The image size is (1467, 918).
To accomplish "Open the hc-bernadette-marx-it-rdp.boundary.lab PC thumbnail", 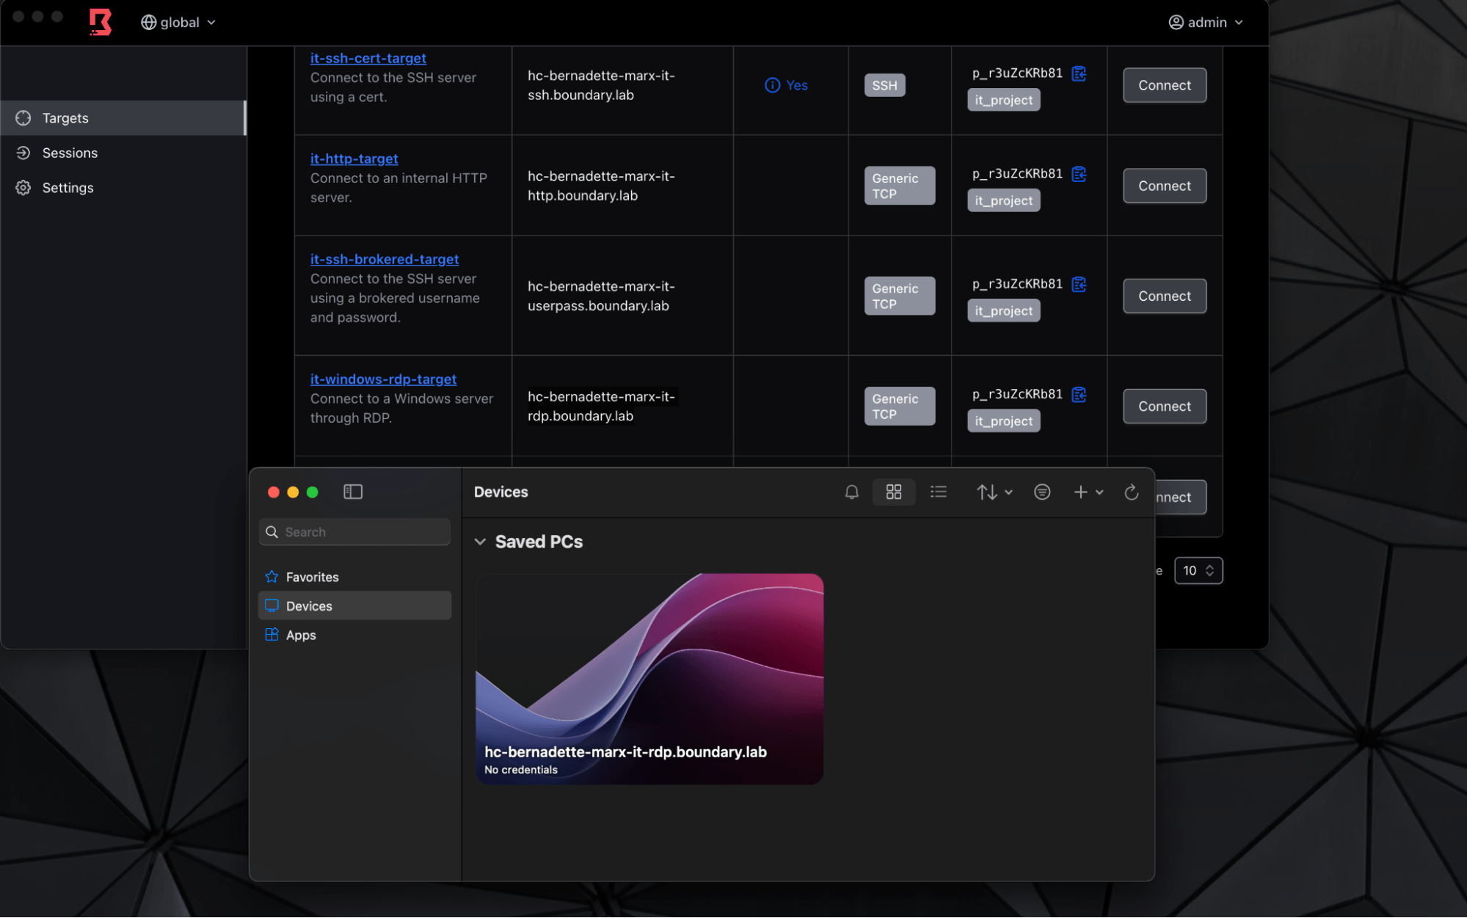I will [x=649, y=678].
